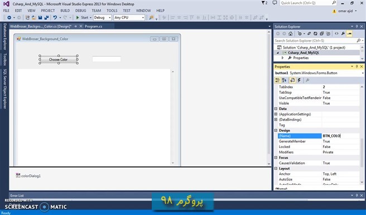Collapse the Design category in Properties
The height and width of the screenshot is (215, 366).
(276, 131)
